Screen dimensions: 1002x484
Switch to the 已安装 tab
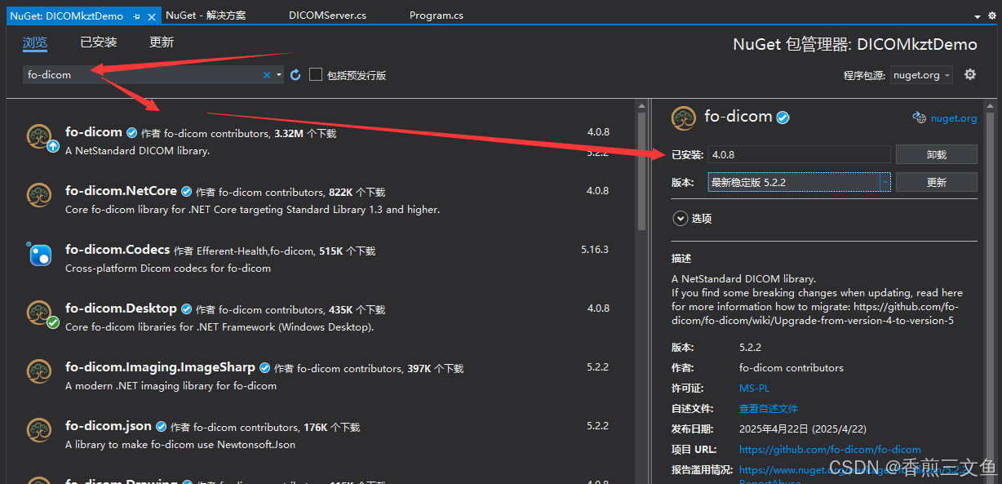98,42
